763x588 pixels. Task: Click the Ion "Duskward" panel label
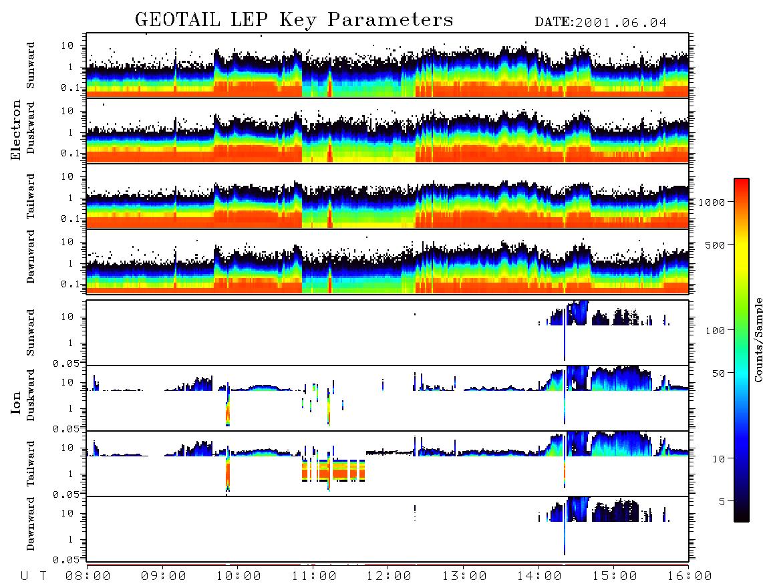pyautogui.click(x=31, y=395)
